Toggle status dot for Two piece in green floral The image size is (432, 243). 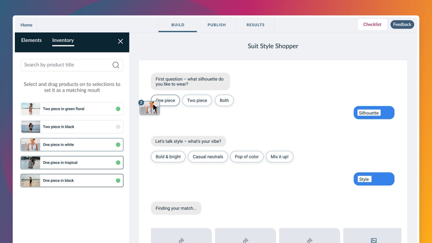pyautogui.click(x=118, y=109)
